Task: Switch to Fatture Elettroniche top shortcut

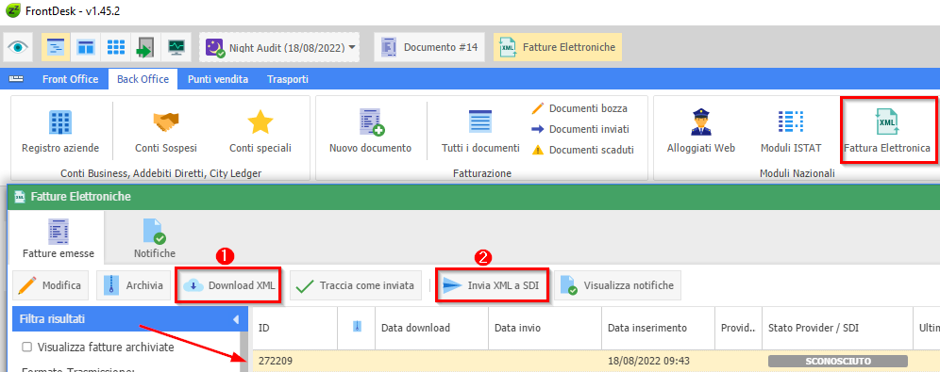Action: click(x=558, y=47)
